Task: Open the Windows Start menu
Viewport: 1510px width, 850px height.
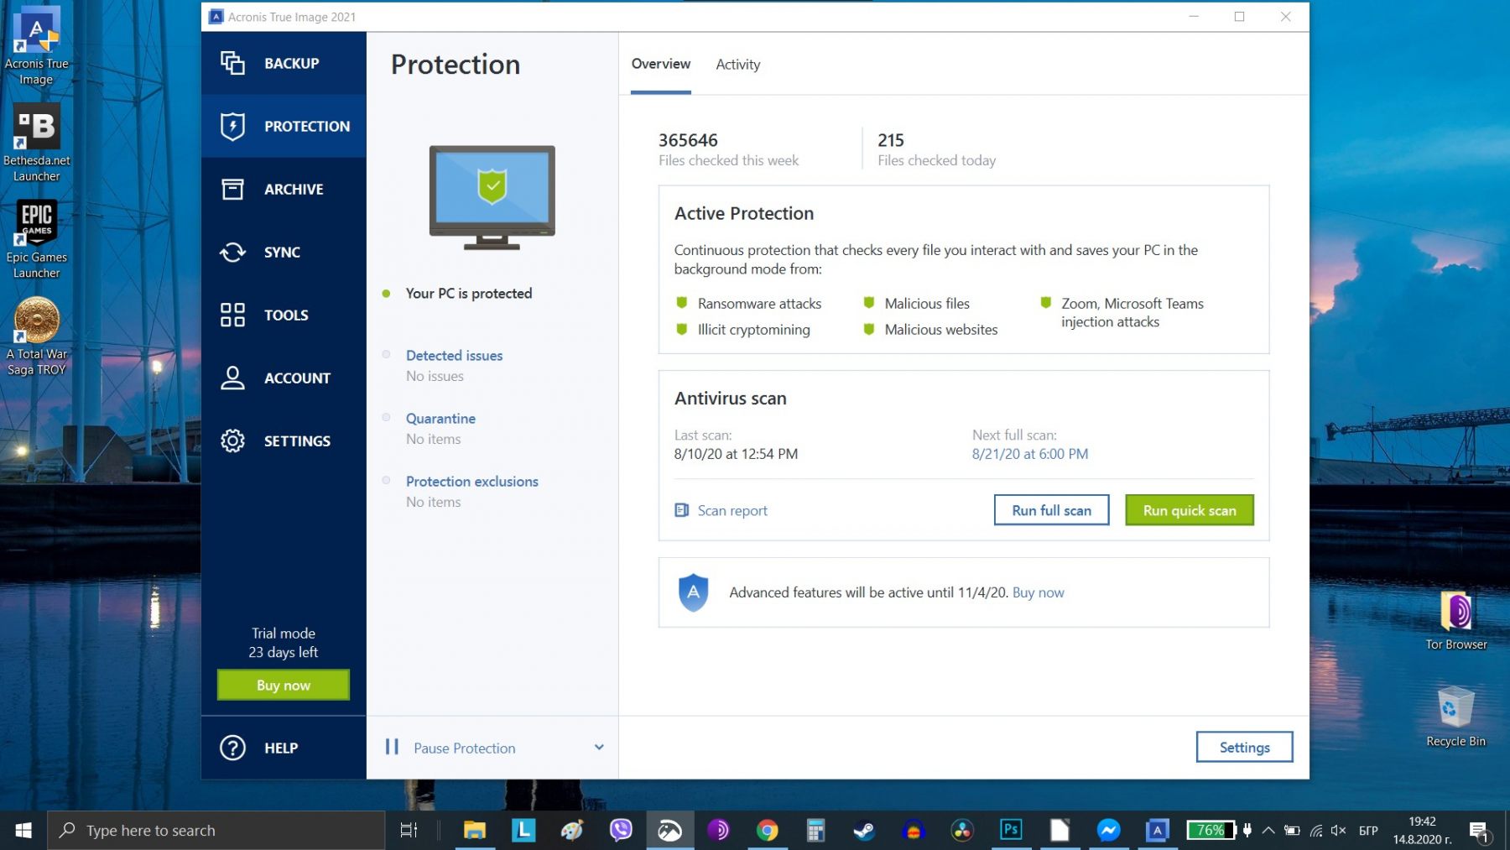Action: coord(23,831)
